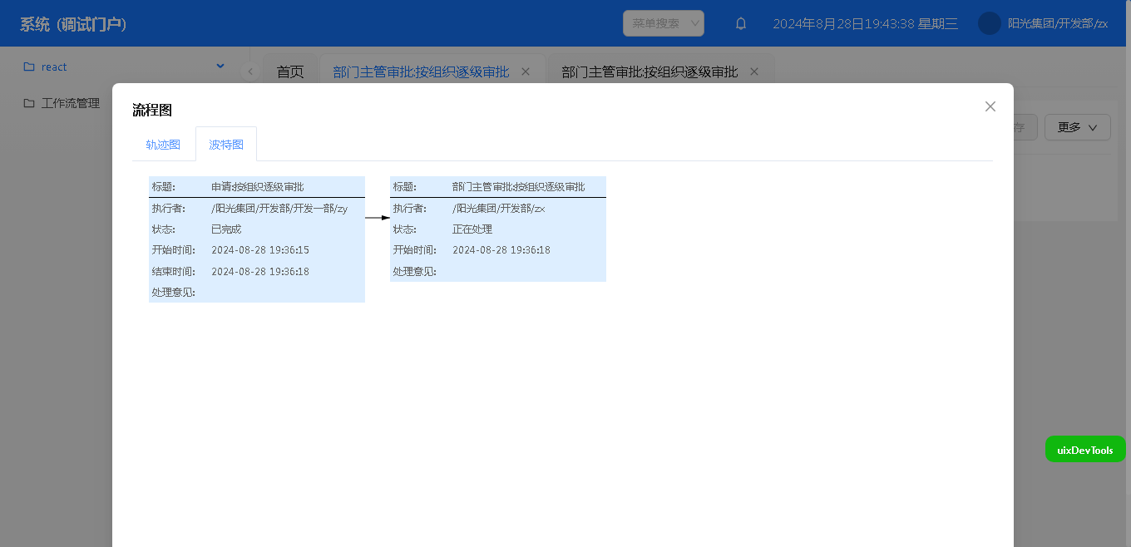Screen dimensions: 1131x547
Task: Switch to the 轨迹图 tab
Action: pos(163,144)
